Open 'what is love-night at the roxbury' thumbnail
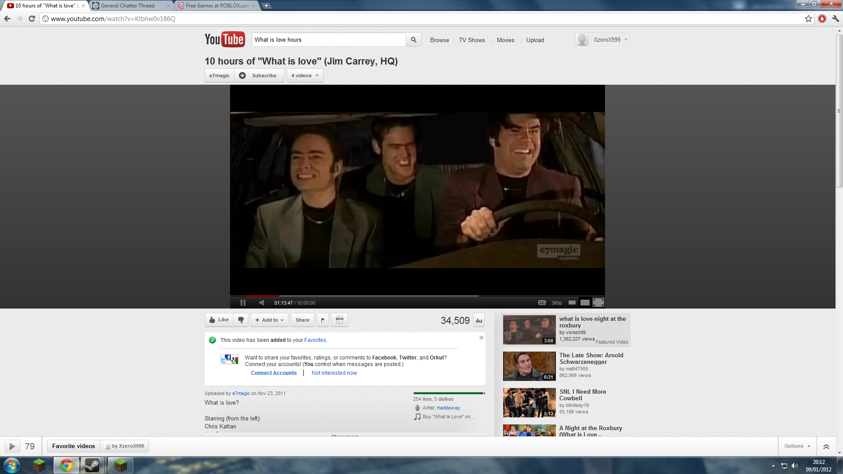 tap(530, 330)
